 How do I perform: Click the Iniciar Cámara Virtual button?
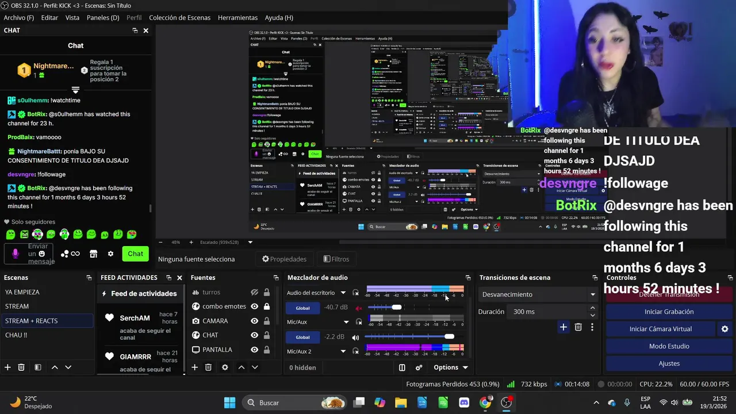coord(661,329)
